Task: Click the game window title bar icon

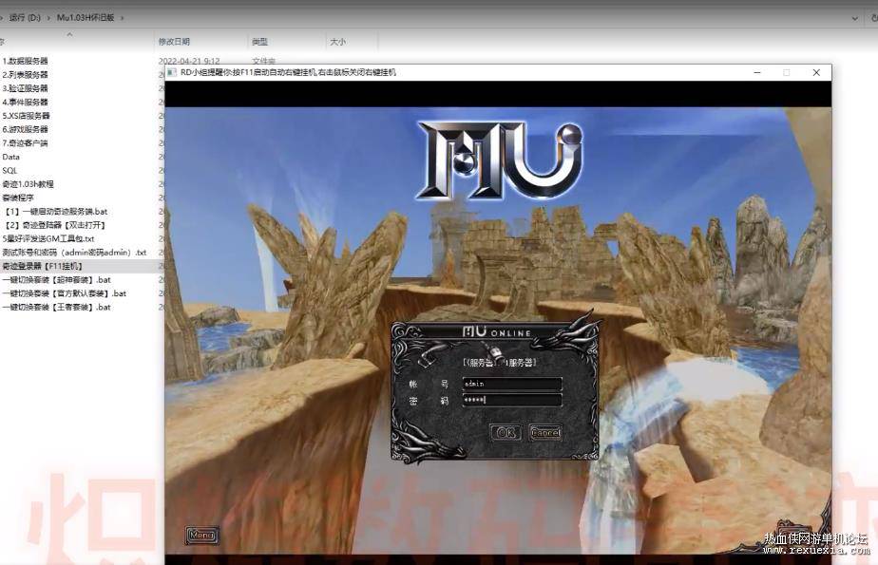Action: [x=172, y=72]
